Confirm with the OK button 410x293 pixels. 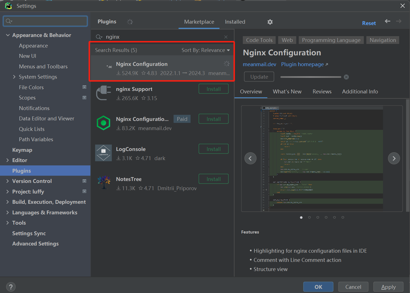pyautogui.click(x=318, y=287)
